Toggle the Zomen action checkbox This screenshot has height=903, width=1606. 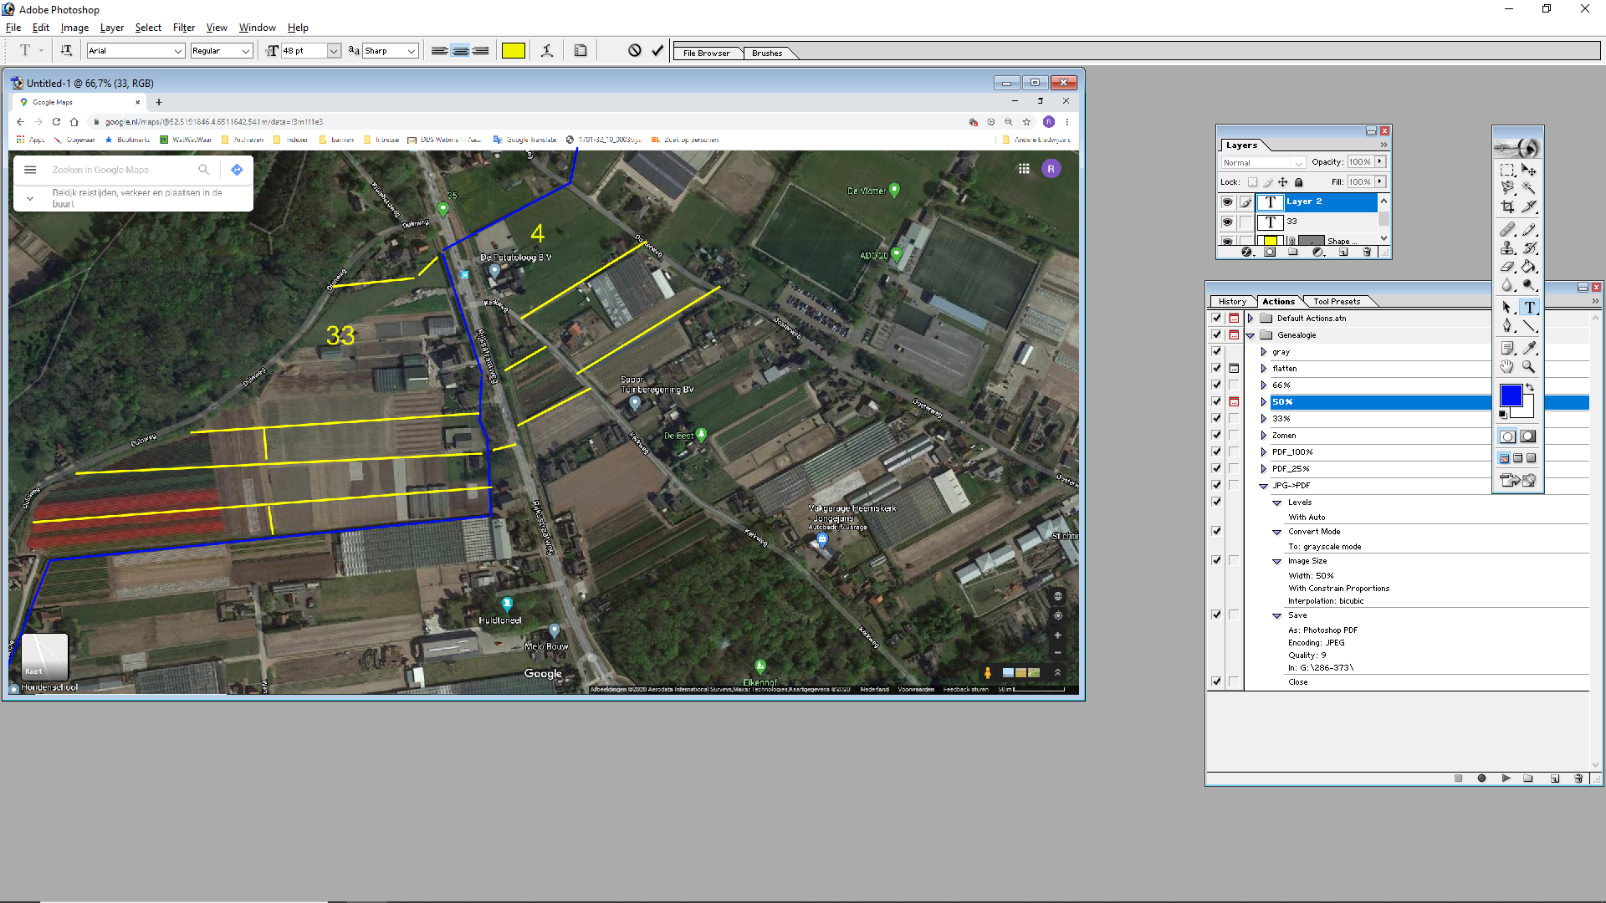pyautogui.click(x=1217, y=435)
